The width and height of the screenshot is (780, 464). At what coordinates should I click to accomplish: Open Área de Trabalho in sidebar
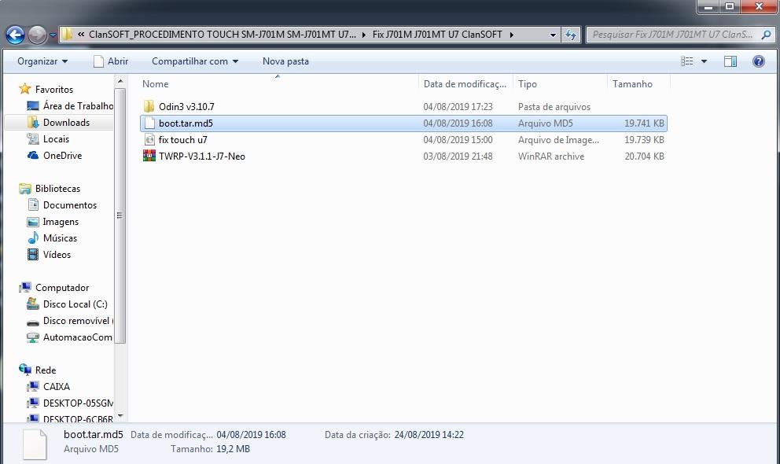click(x=70, y=106)
